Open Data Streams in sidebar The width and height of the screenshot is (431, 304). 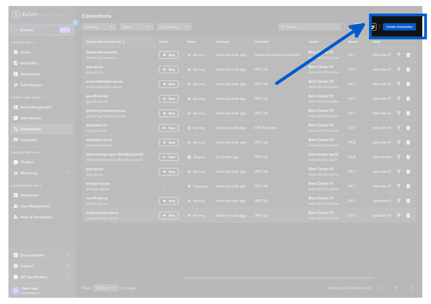(x=31, y=118)
